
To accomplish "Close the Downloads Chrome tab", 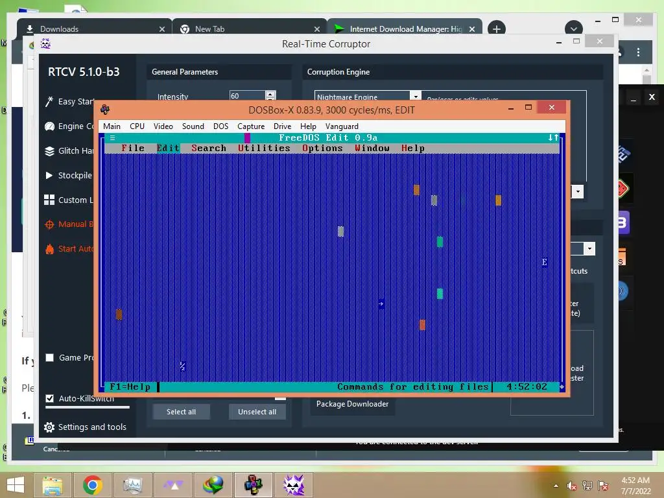I will 161,29.
